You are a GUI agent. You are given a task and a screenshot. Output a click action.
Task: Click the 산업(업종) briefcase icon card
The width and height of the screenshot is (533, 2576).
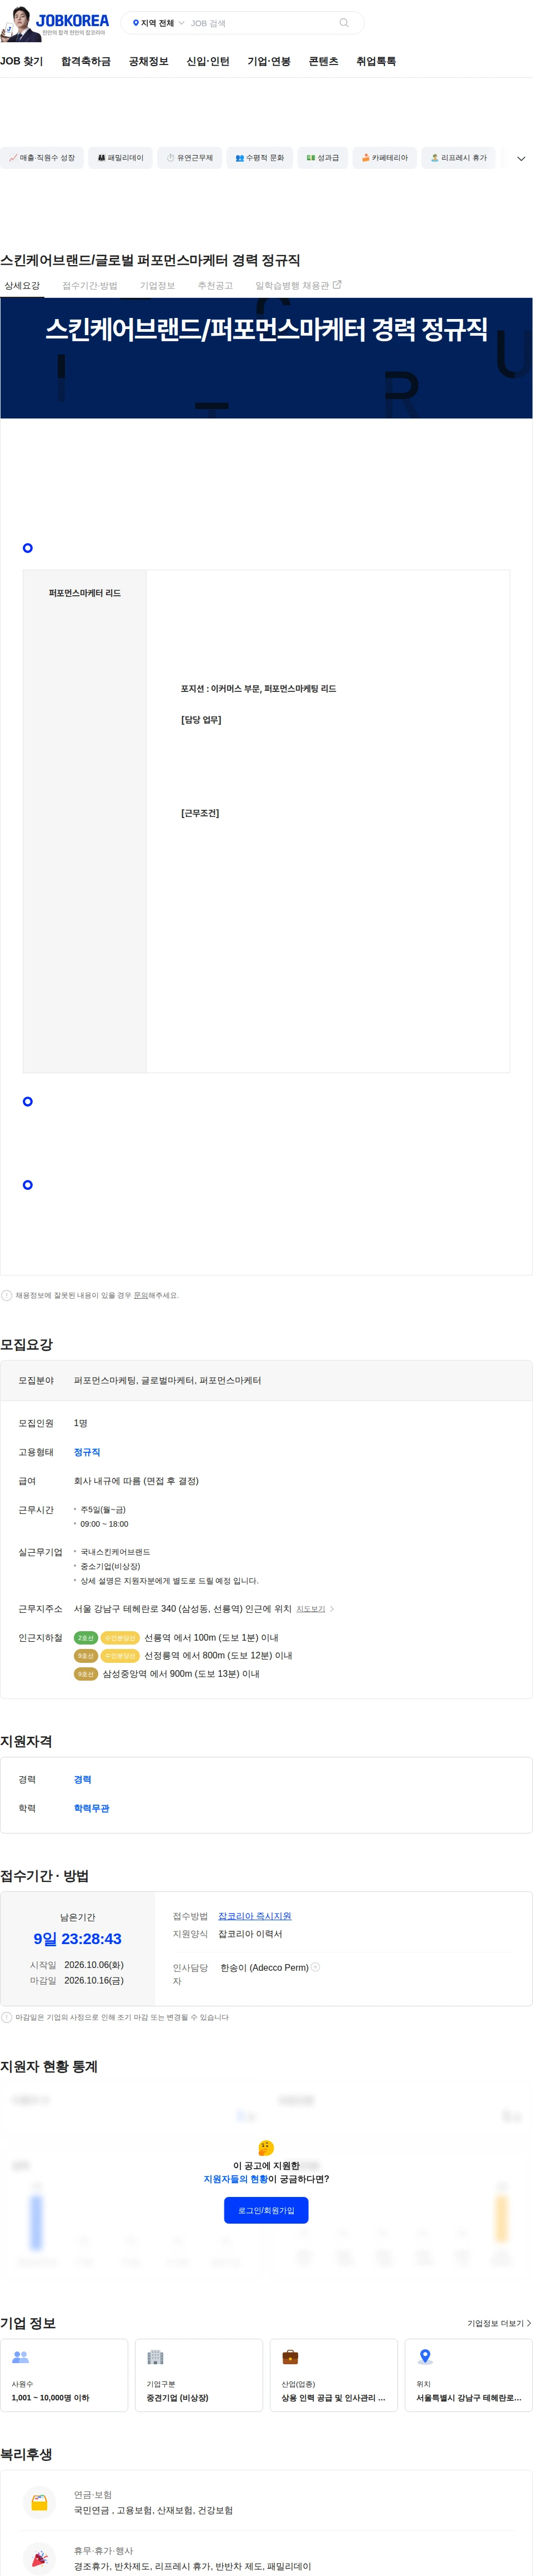[333, 2375]
